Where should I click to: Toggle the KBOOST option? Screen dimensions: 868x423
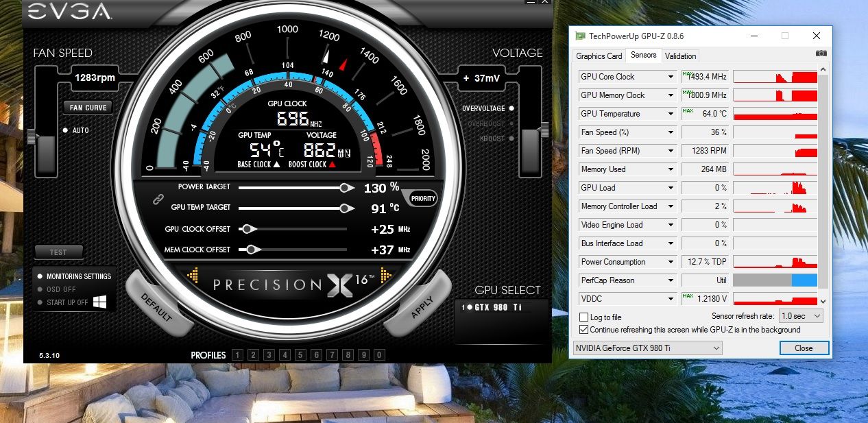496,138
